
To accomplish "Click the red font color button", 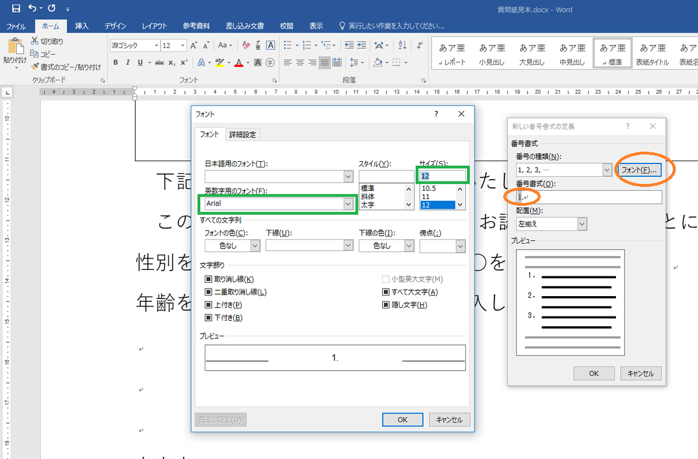I will pos(238,62).
